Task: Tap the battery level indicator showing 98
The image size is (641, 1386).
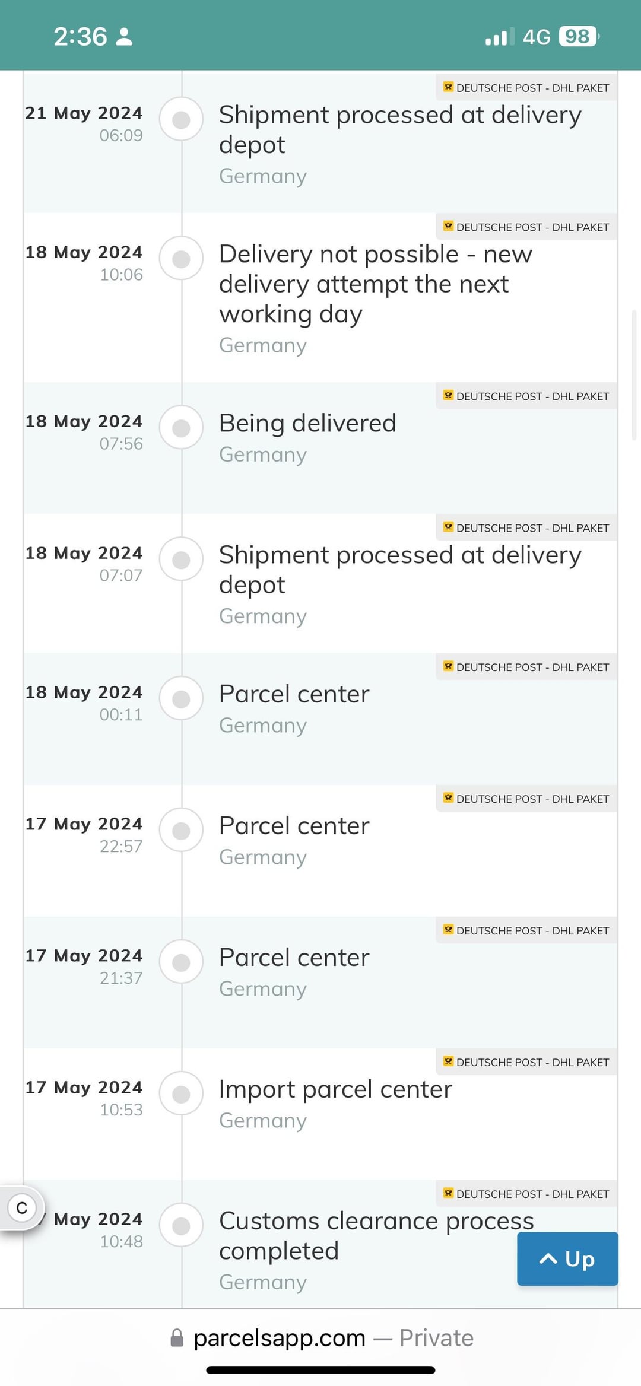Action: click(578, 37)
